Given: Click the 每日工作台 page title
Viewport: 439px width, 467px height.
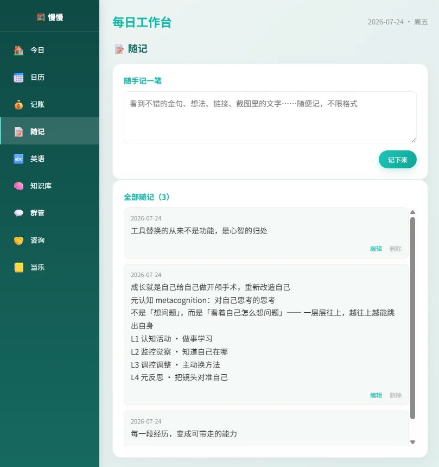Looking at the screenshot, I should click(x=142, y=22).
